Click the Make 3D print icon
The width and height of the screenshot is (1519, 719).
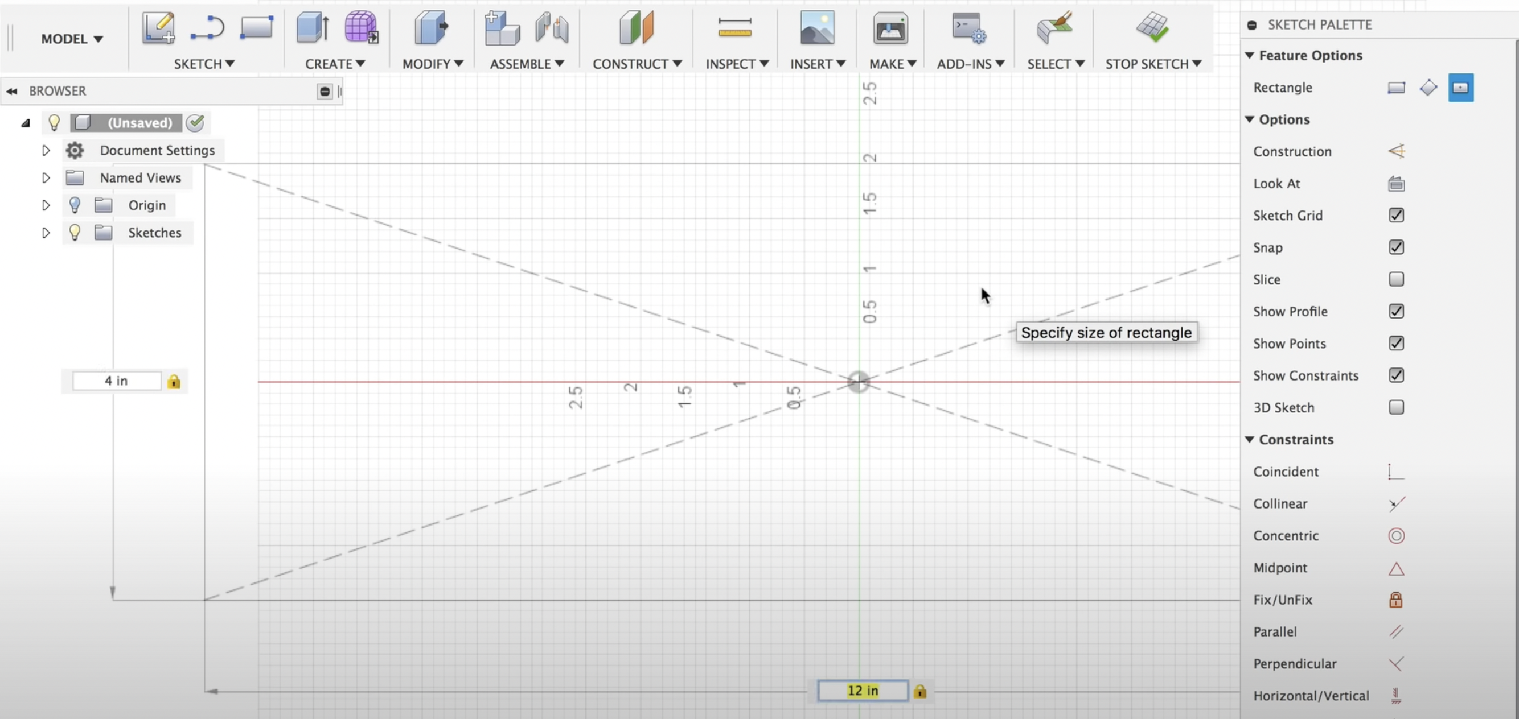point(890,27)
